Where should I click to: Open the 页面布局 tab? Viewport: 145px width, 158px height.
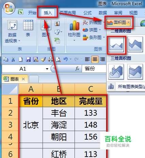click(x=68, y=13)
